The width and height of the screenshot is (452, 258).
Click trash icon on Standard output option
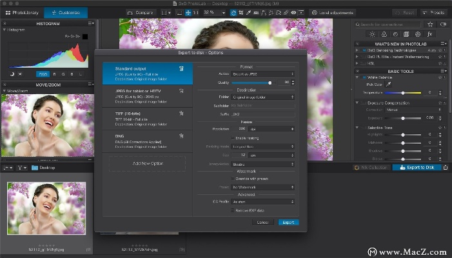tap(182, 68)
